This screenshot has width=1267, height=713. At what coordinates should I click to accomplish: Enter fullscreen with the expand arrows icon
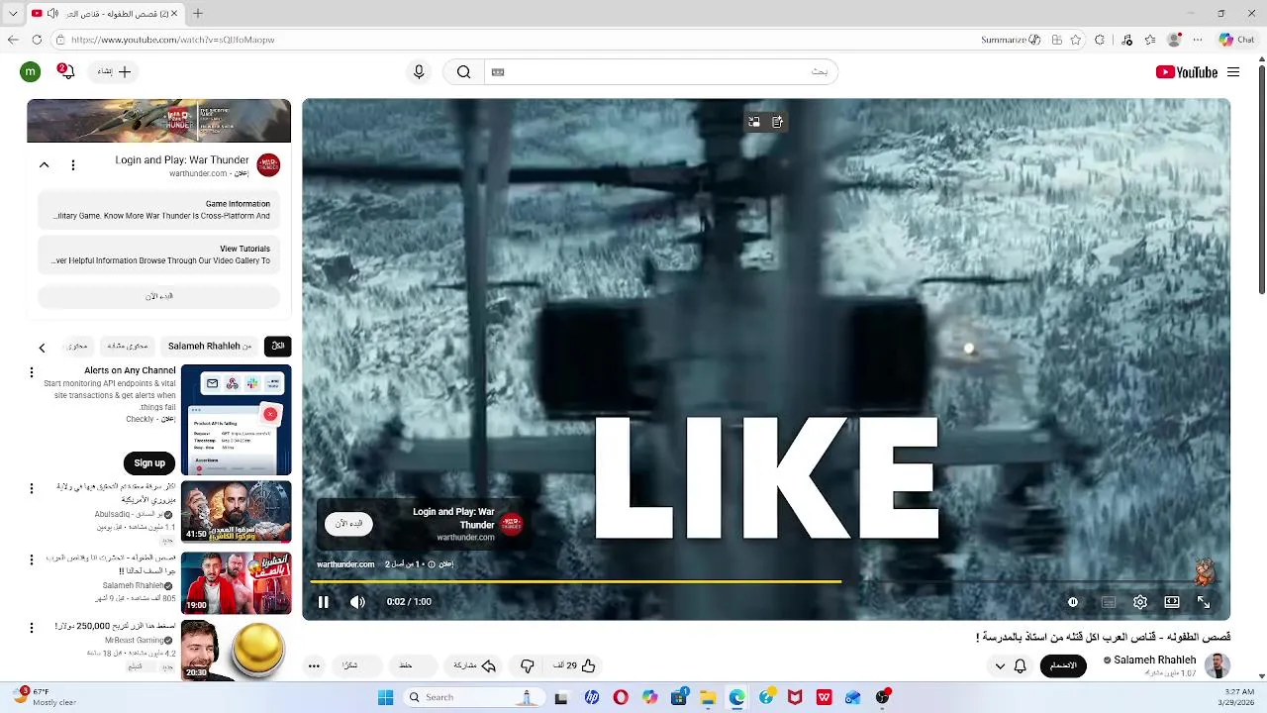point(1204,602)
